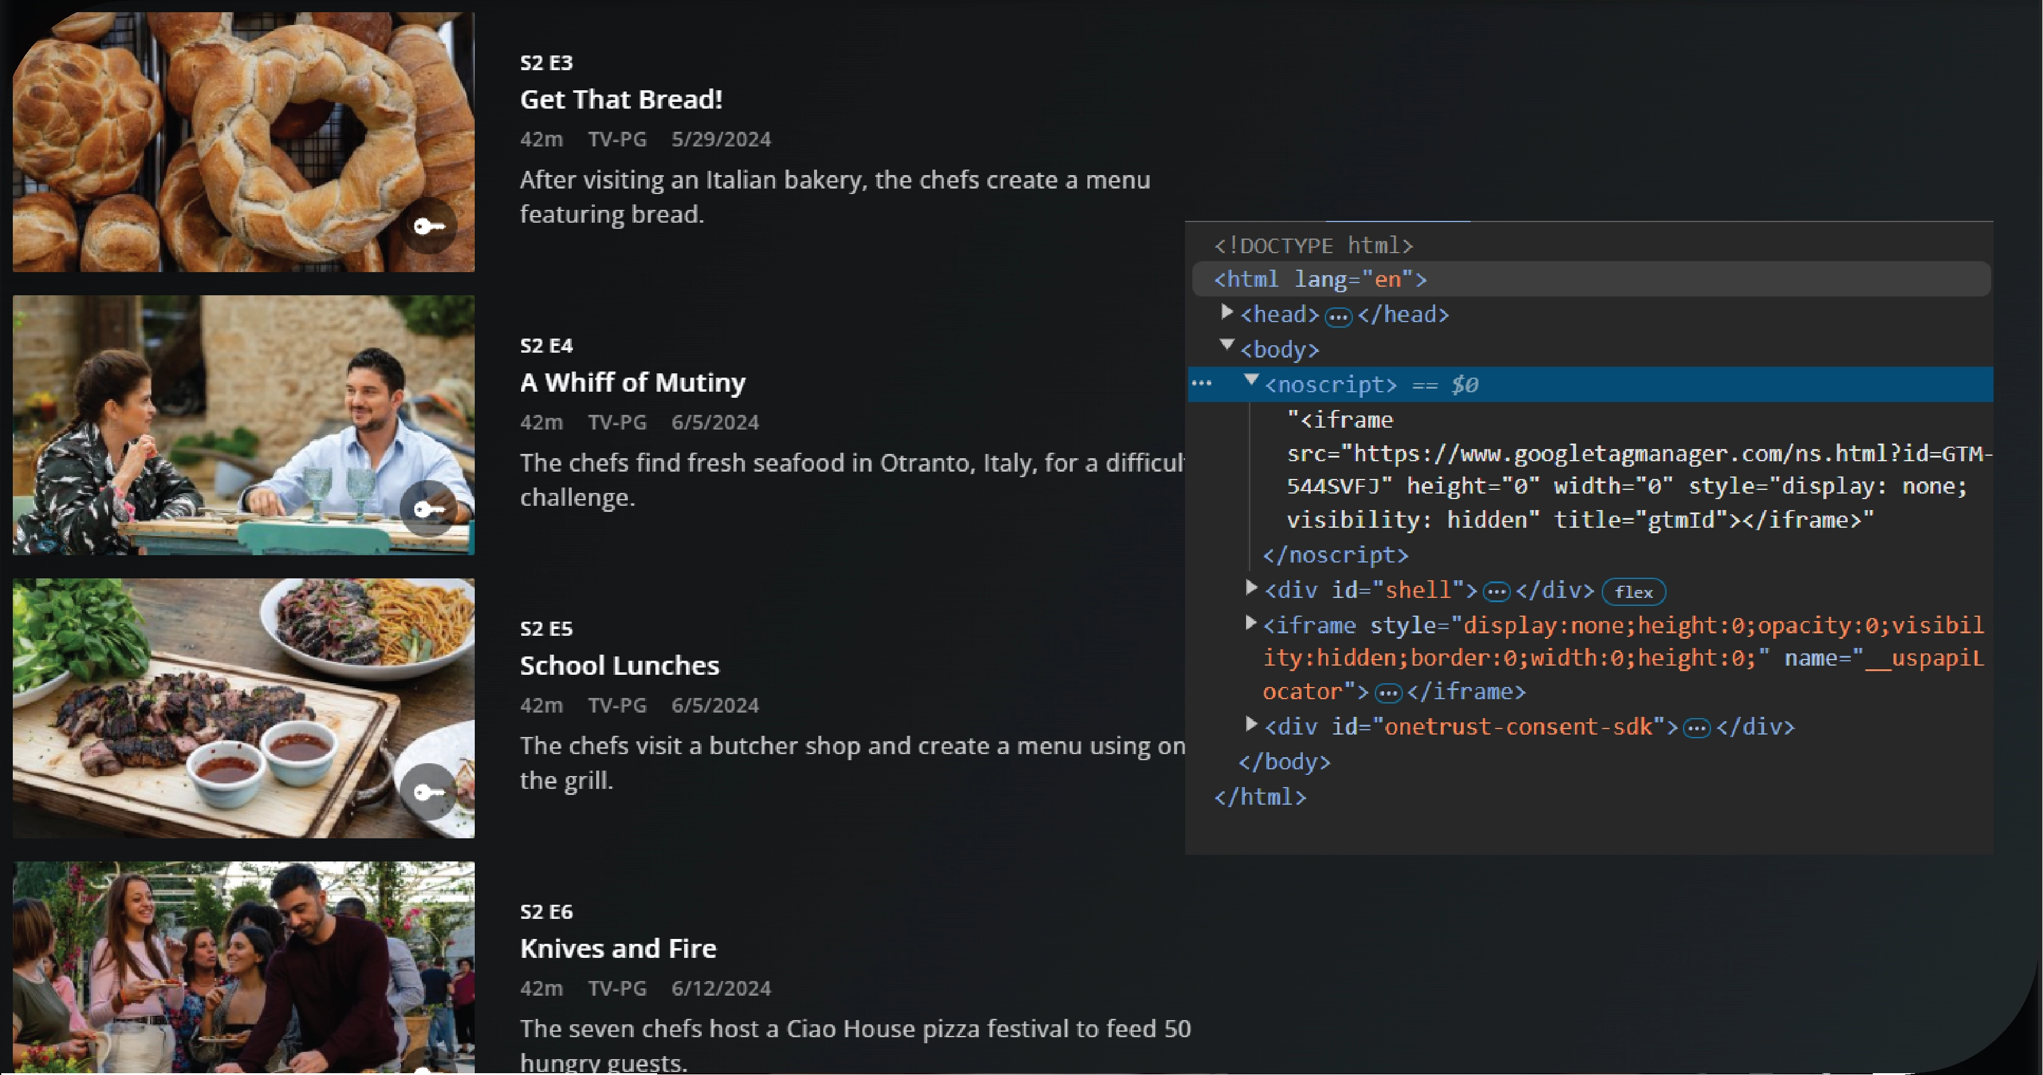
Task: Click the ellipsis inside the head element
Action: tap(1338, 315)
